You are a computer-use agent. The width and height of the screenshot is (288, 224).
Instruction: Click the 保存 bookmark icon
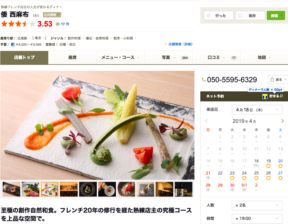(x=240, y=16)
